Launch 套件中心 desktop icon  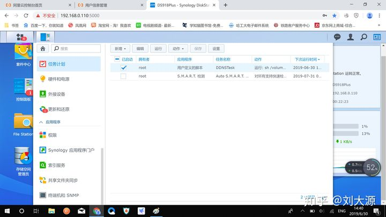click(23, 55)
